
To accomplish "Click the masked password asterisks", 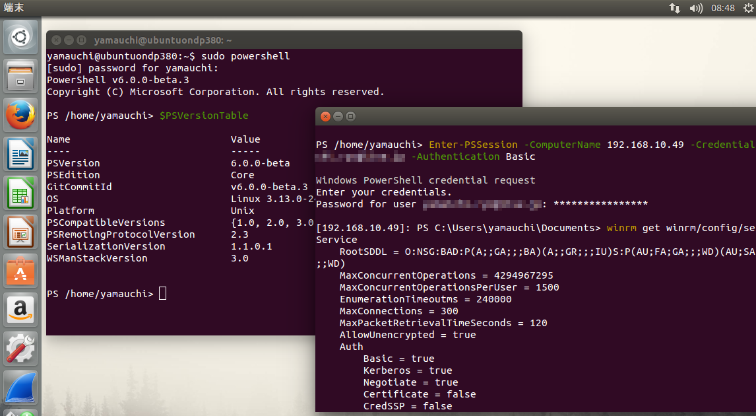I will (x=601, y=203).
